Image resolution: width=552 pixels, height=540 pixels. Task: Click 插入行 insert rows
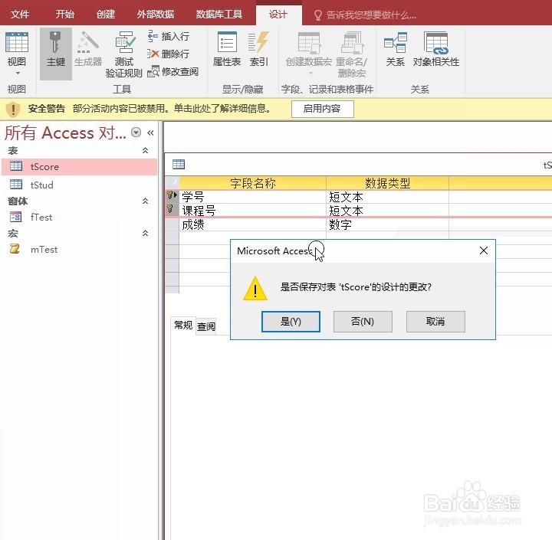coord(169,36)
